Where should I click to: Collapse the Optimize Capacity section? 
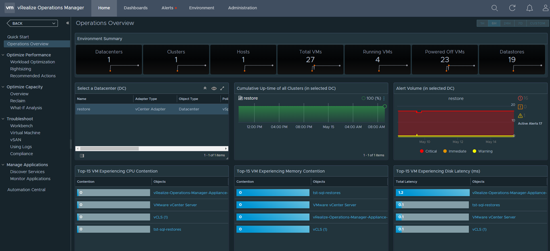coord(3,87)
